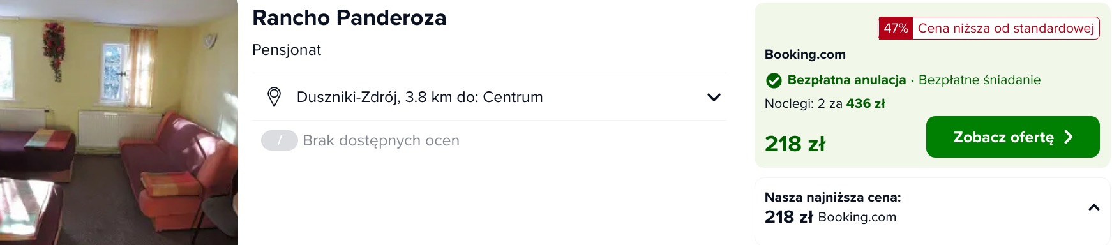Viewport: 1112px width, 245px height.
Task: Collapse the Nasza najniższa cena panel
Action: point(1093,207)
